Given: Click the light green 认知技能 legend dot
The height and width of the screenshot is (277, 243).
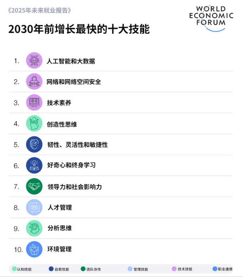Looking at the screenshot, I should (x=14, y=269).
